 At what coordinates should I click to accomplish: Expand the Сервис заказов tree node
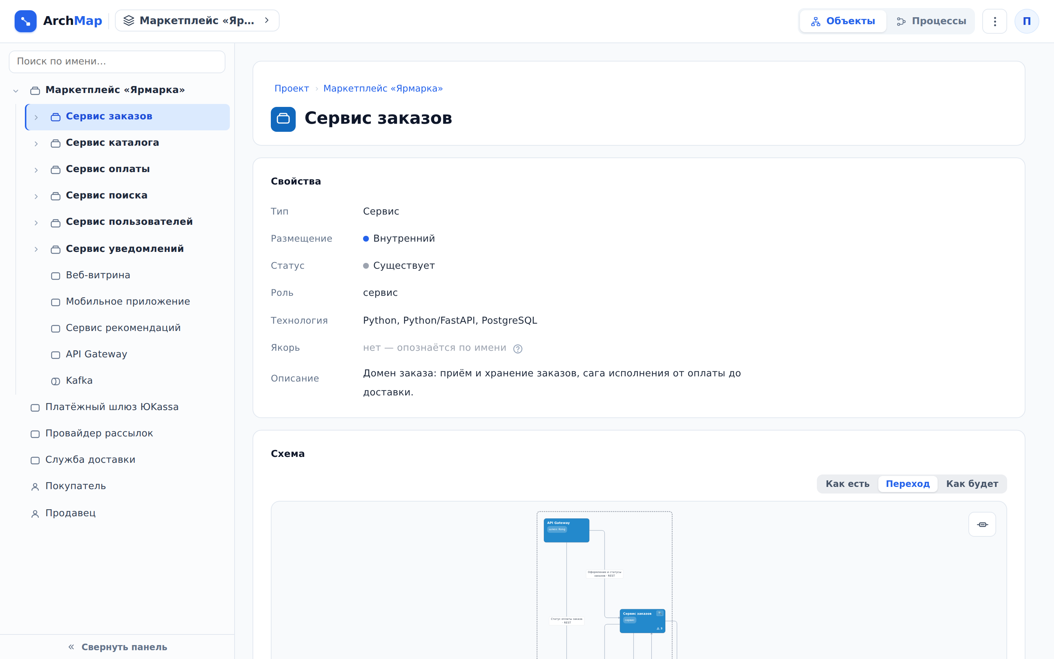[36, 117]
